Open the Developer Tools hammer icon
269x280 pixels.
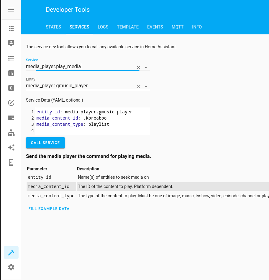11,252
